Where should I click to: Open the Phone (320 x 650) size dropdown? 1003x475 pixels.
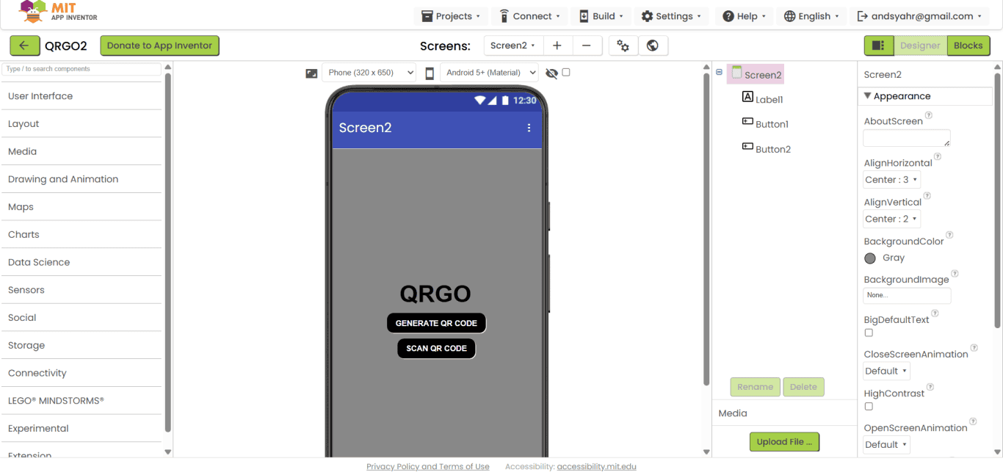pos(369,73)
